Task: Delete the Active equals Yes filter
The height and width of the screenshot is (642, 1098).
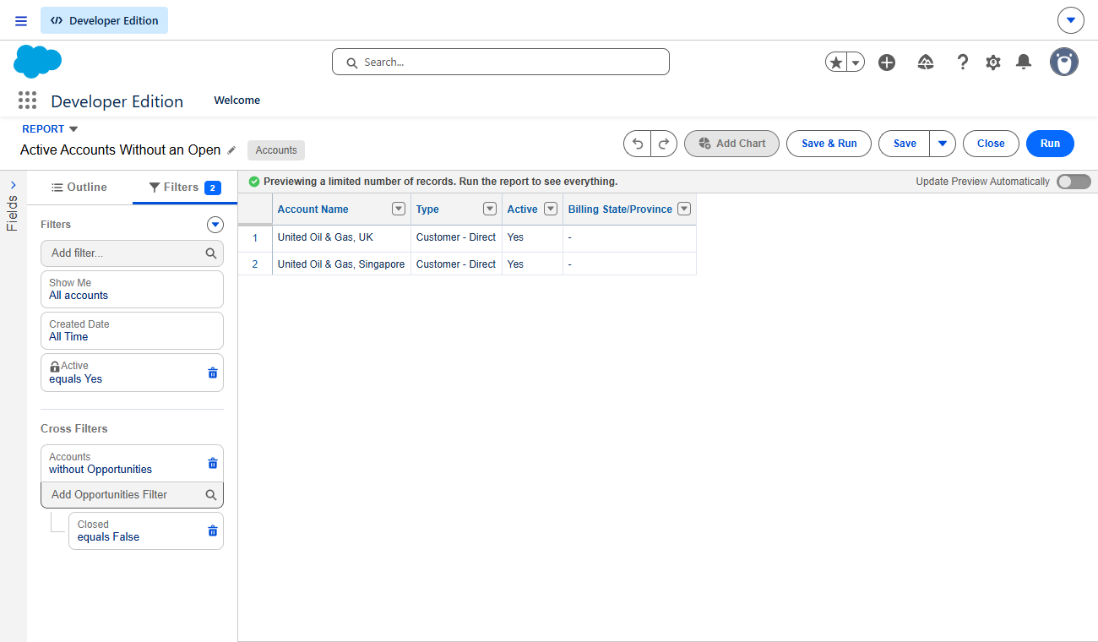Action: point(213,373)
